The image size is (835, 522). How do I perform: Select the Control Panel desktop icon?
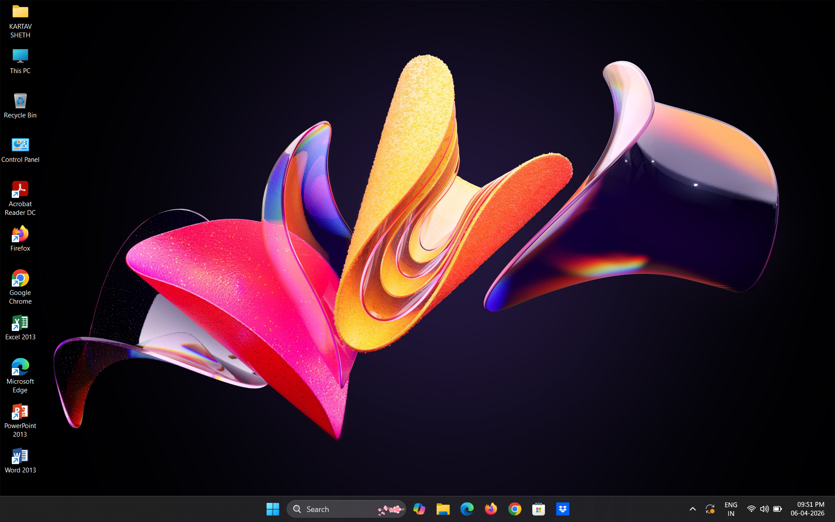20,145
